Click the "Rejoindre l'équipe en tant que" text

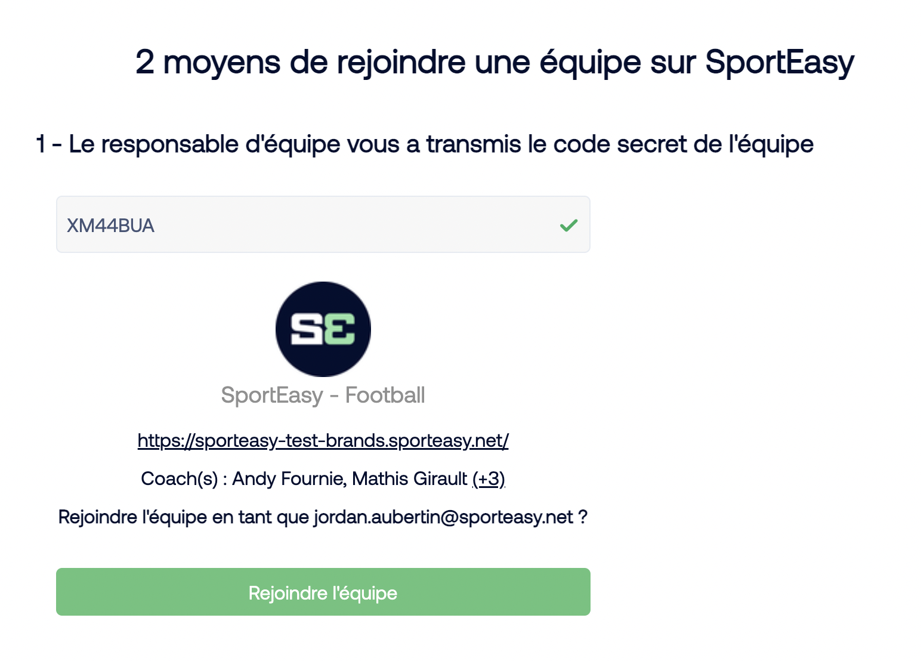click(x=184, y=517)
